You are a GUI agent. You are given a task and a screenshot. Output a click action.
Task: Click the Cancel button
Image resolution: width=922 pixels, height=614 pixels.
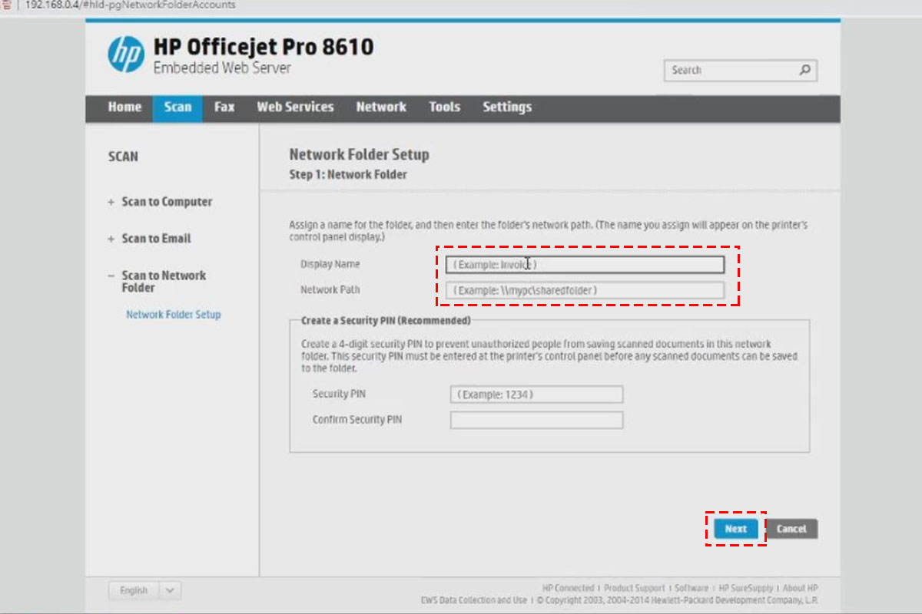[x=791, y=529]
